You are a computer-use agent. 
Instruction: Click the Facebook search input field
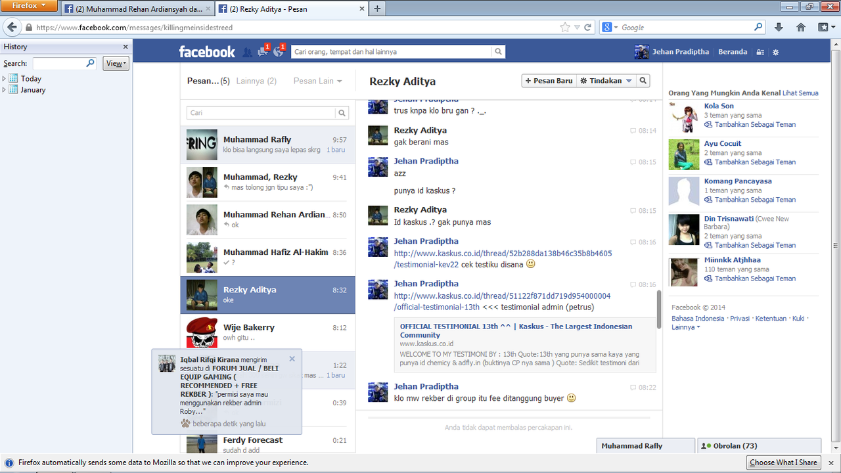(x=391, y=52)
